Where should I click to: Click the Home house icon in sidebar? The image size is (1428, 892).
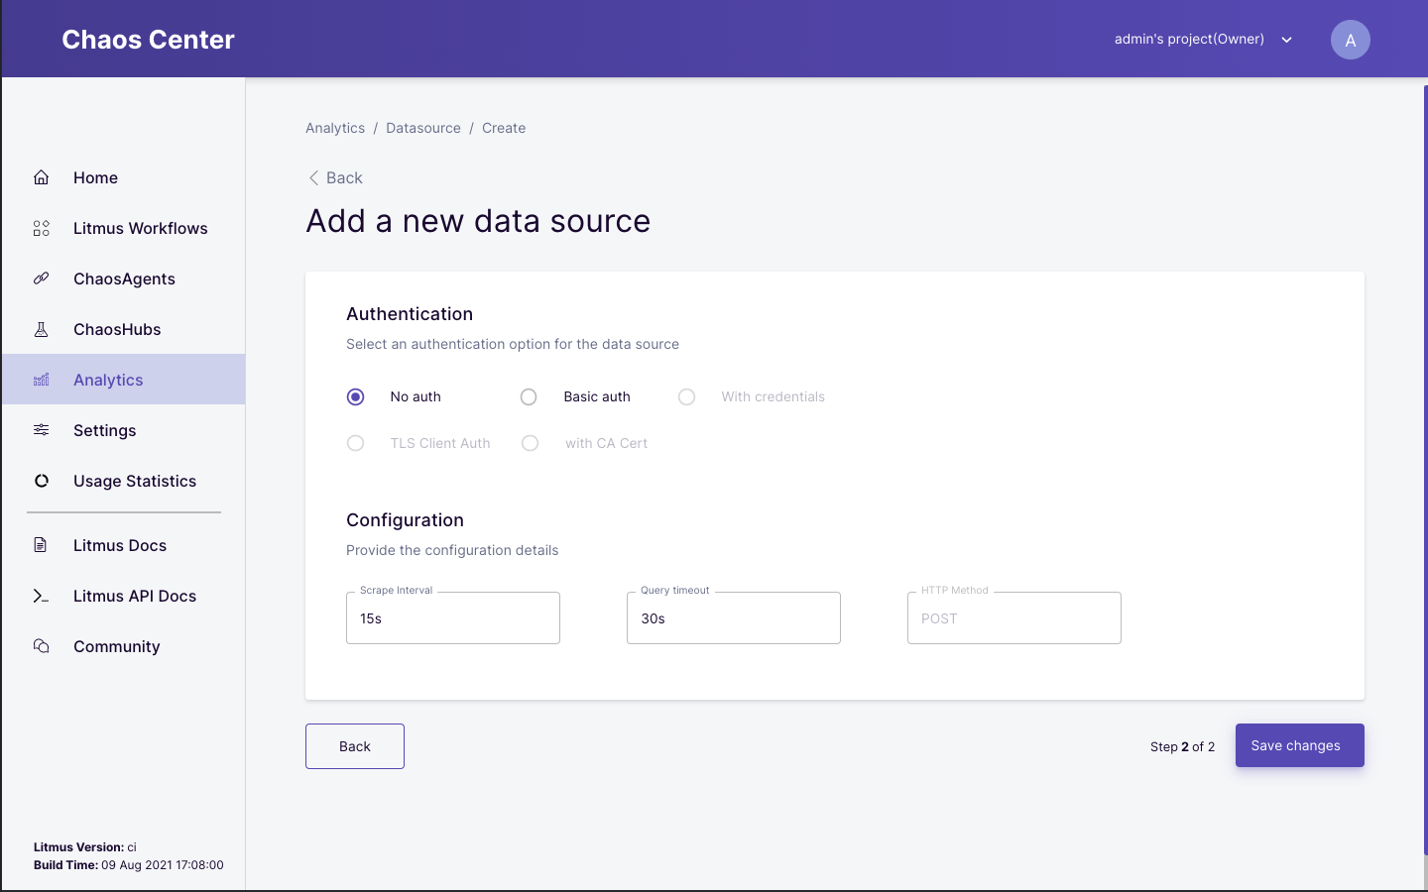(x=41, y=177)
